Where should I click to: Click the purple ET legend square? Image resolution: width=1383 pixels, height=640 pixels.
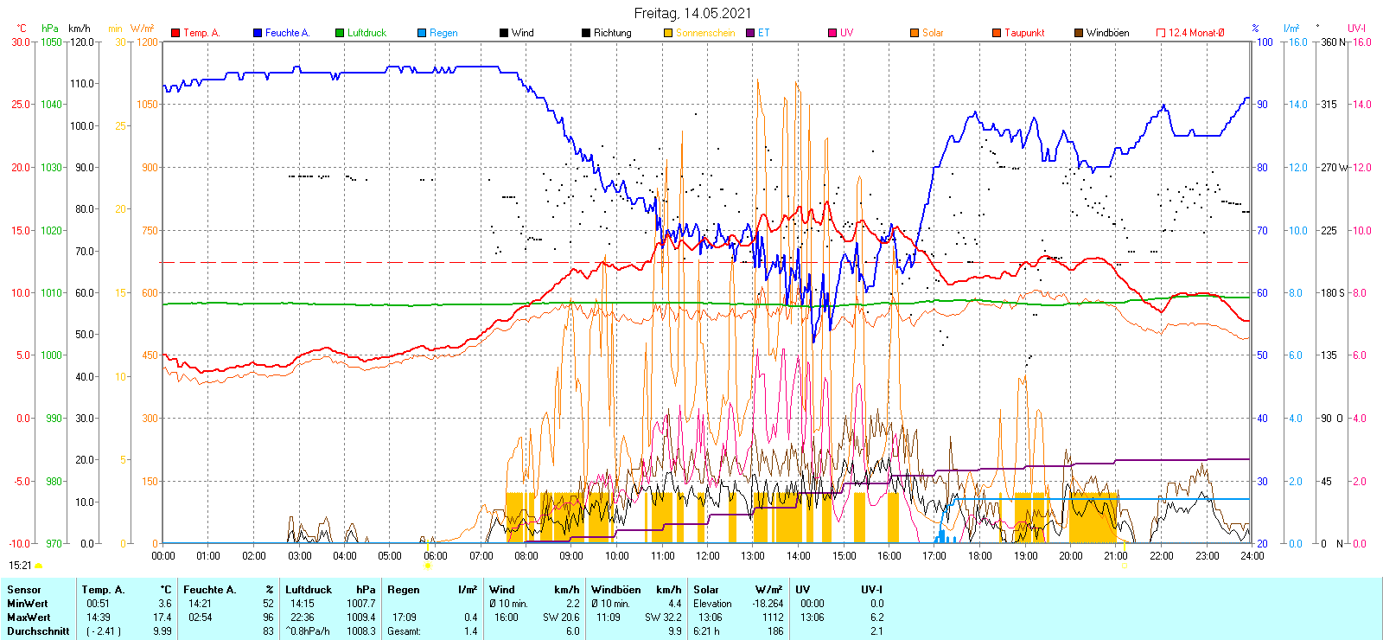[x=750, y=33]
